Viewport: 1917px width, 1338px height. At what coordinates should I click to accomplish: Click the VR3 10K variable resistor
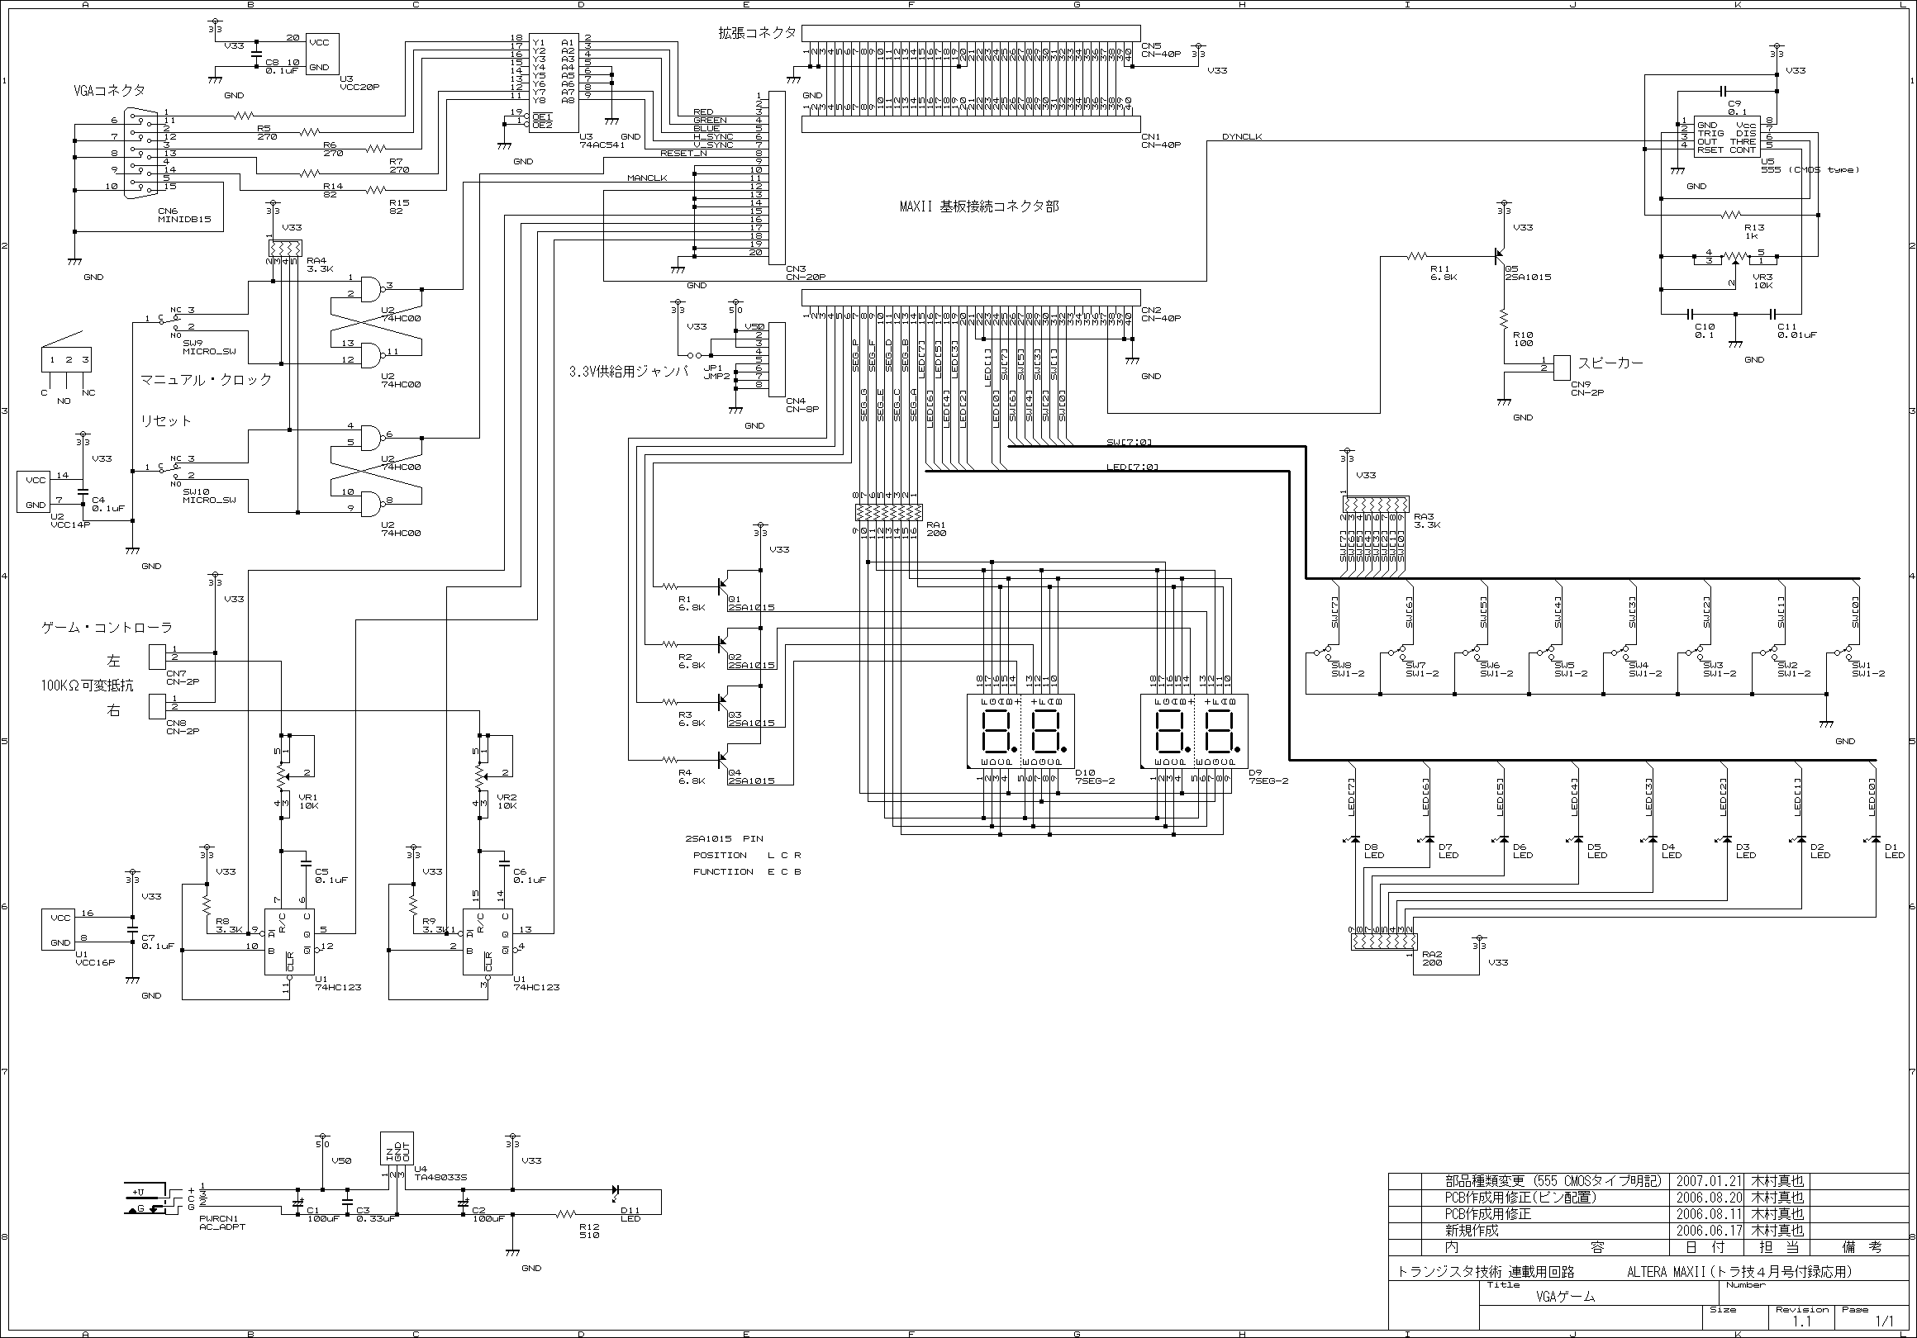[1735, 257]
